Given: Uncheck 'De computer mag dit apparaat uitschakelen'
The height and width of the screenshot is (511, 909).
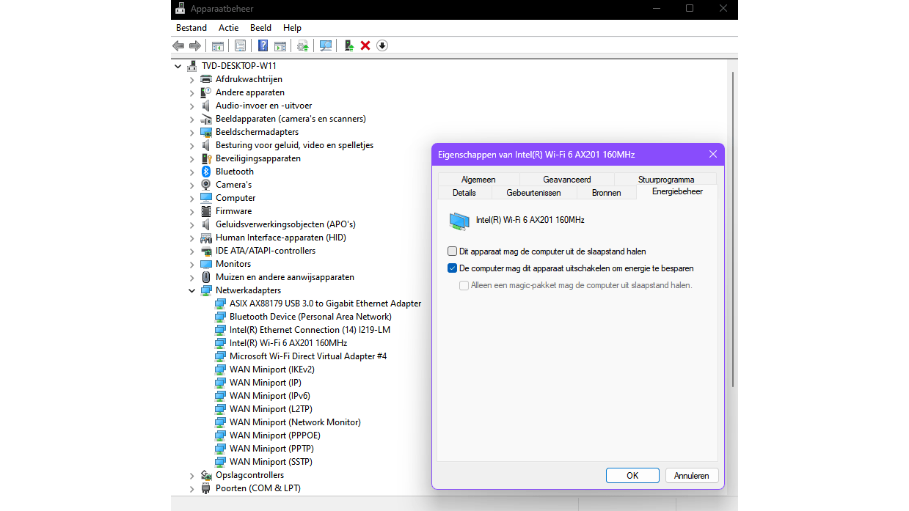Looking at the screenshot, I should pos(453,268).
